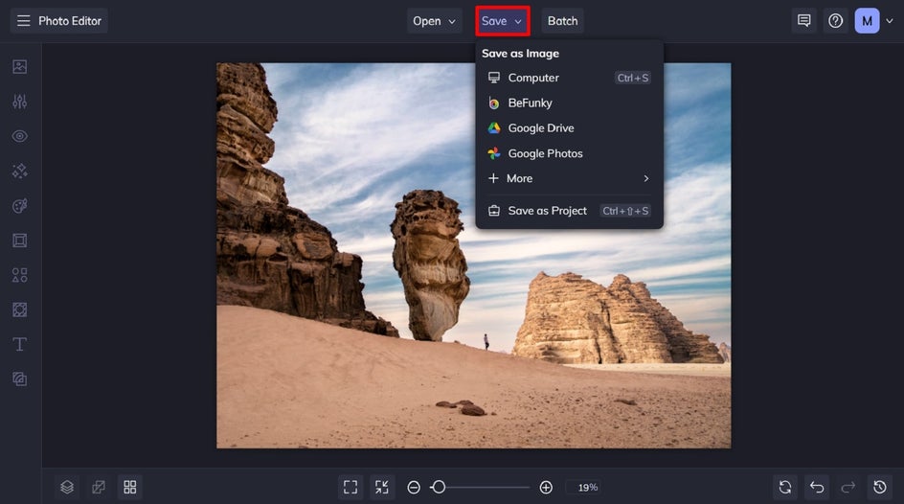Open the Edit adjustments sliders tool

point(19,102)
